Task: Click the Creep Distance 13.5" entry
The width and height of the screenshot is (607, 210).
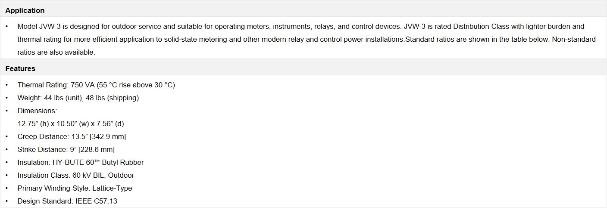Action: tap(72, 136)
